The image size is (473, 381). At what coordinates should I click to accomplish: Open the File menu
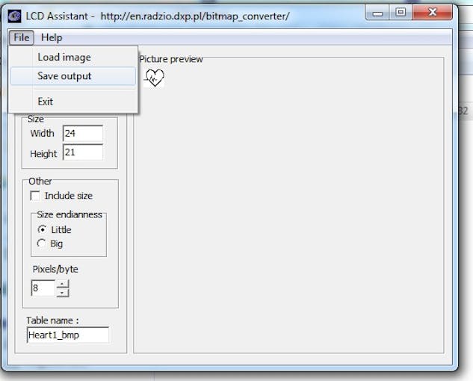(21, 37)
